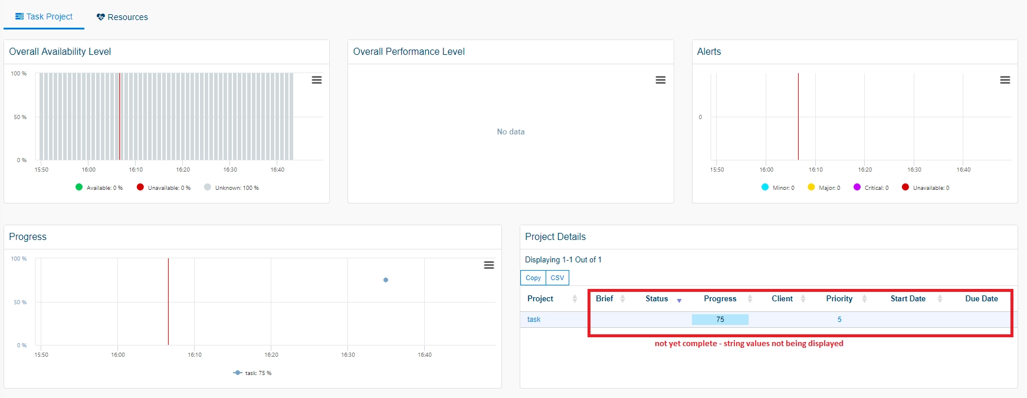The image size is (1027, 398).
Task: Click the Copy button
Action: coord(533,278)
